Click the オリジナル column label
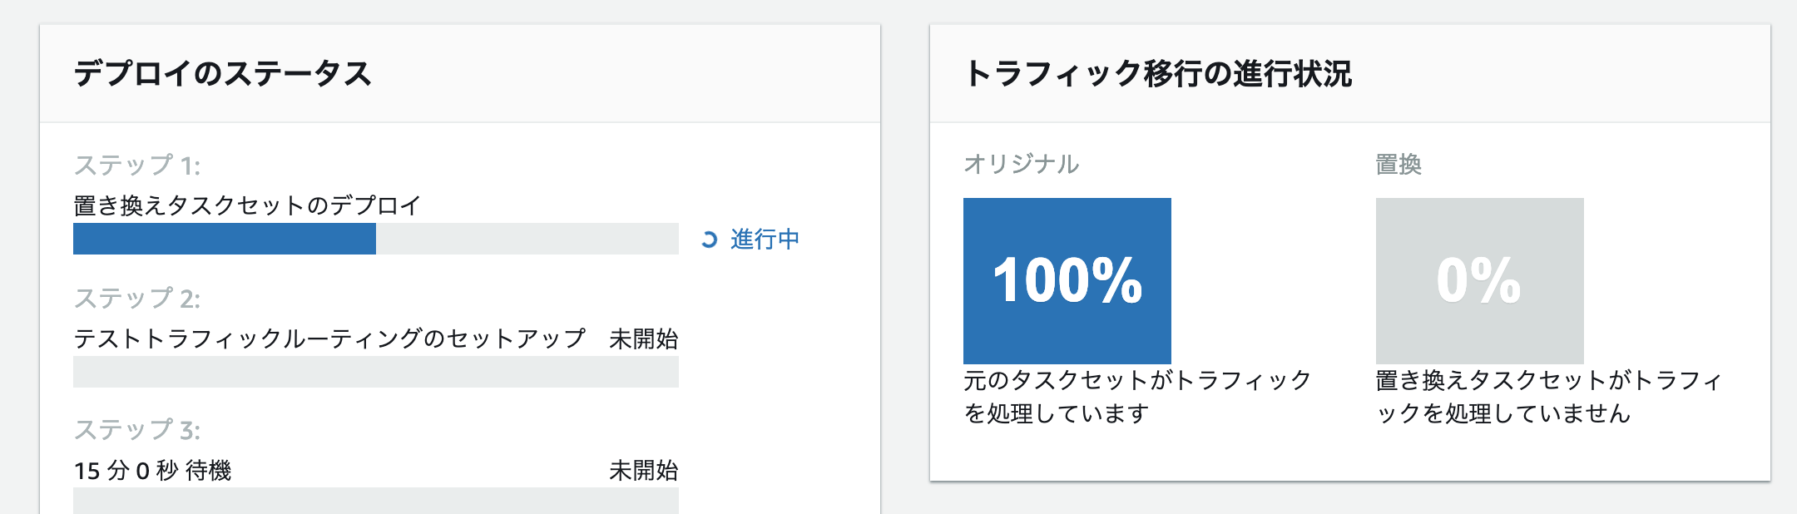 click(1021, 164)
